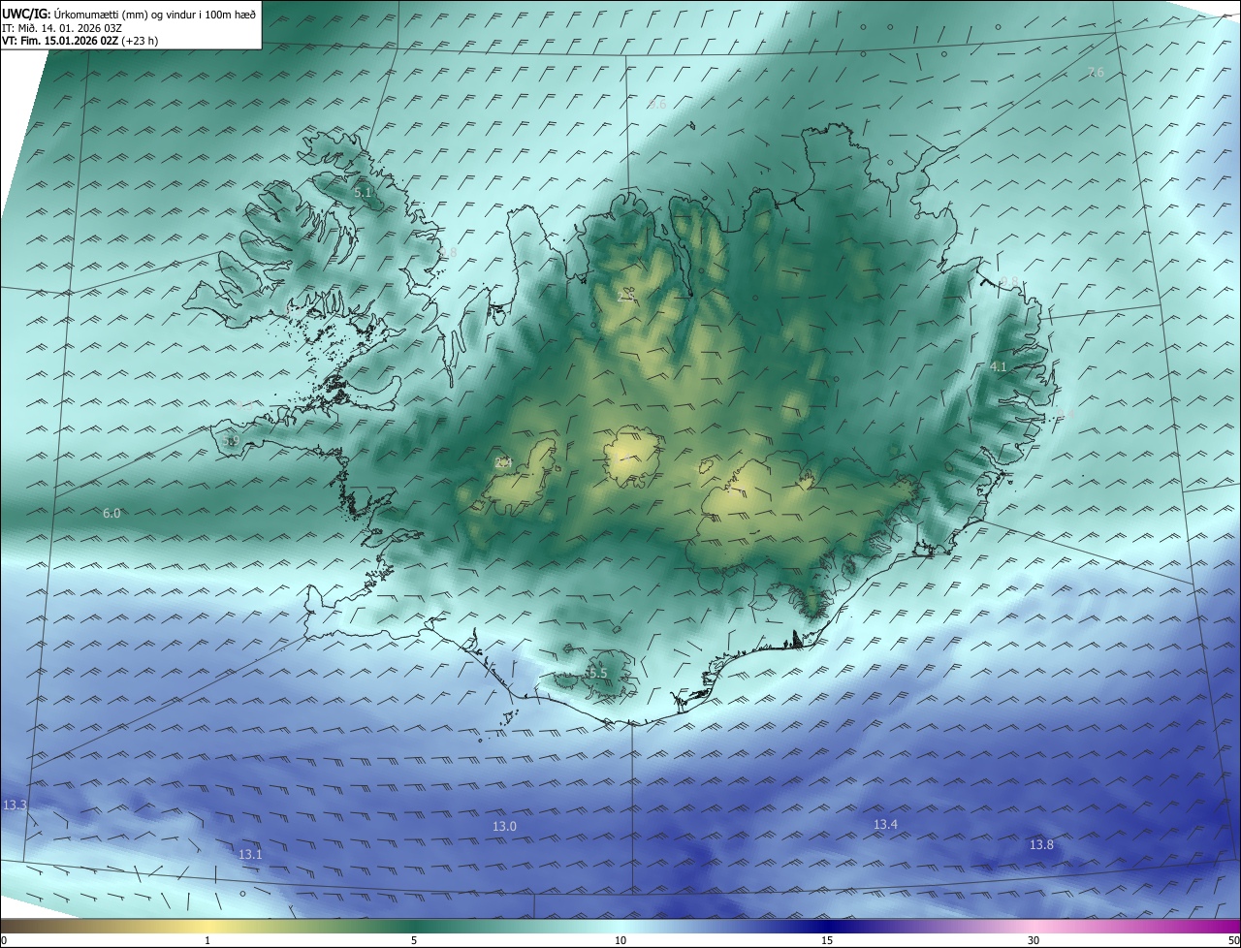Image resolution: width=1241 pixels, height=948 pixels.
Task: Click the 30 tick label on the color scale
Action: [x=1034, y=940]
